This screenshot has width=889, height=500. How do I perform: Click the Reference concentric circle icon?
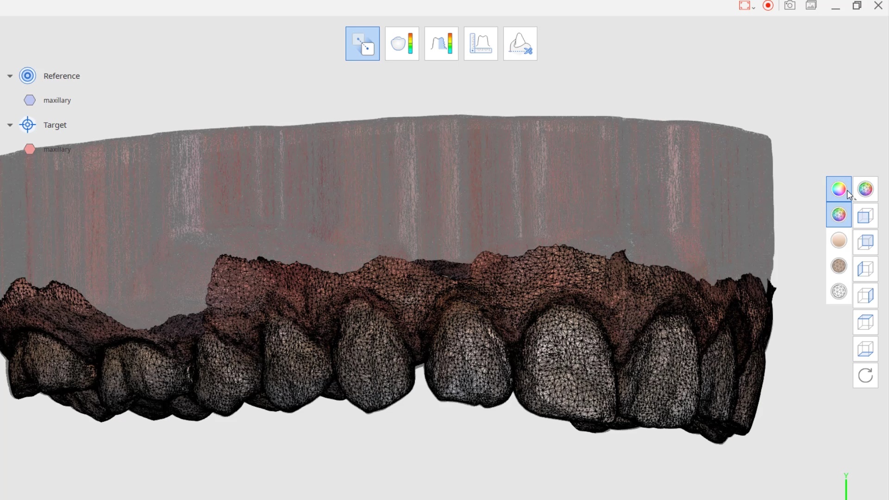[x=28, y=75]
